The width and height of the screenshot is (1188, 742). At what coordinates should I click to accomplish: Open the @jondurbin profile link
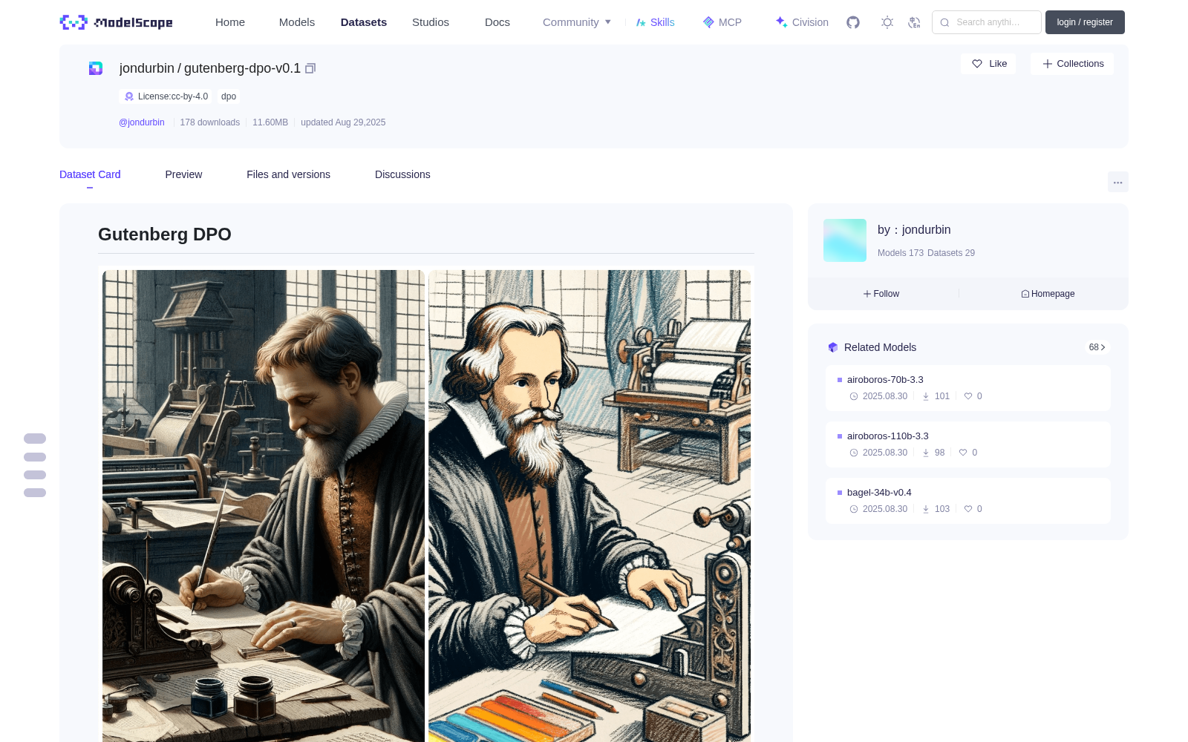pos(142,122)
